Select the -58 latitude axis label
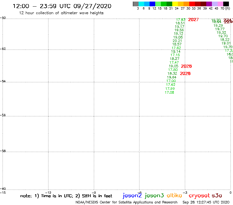 pos(3,151)
